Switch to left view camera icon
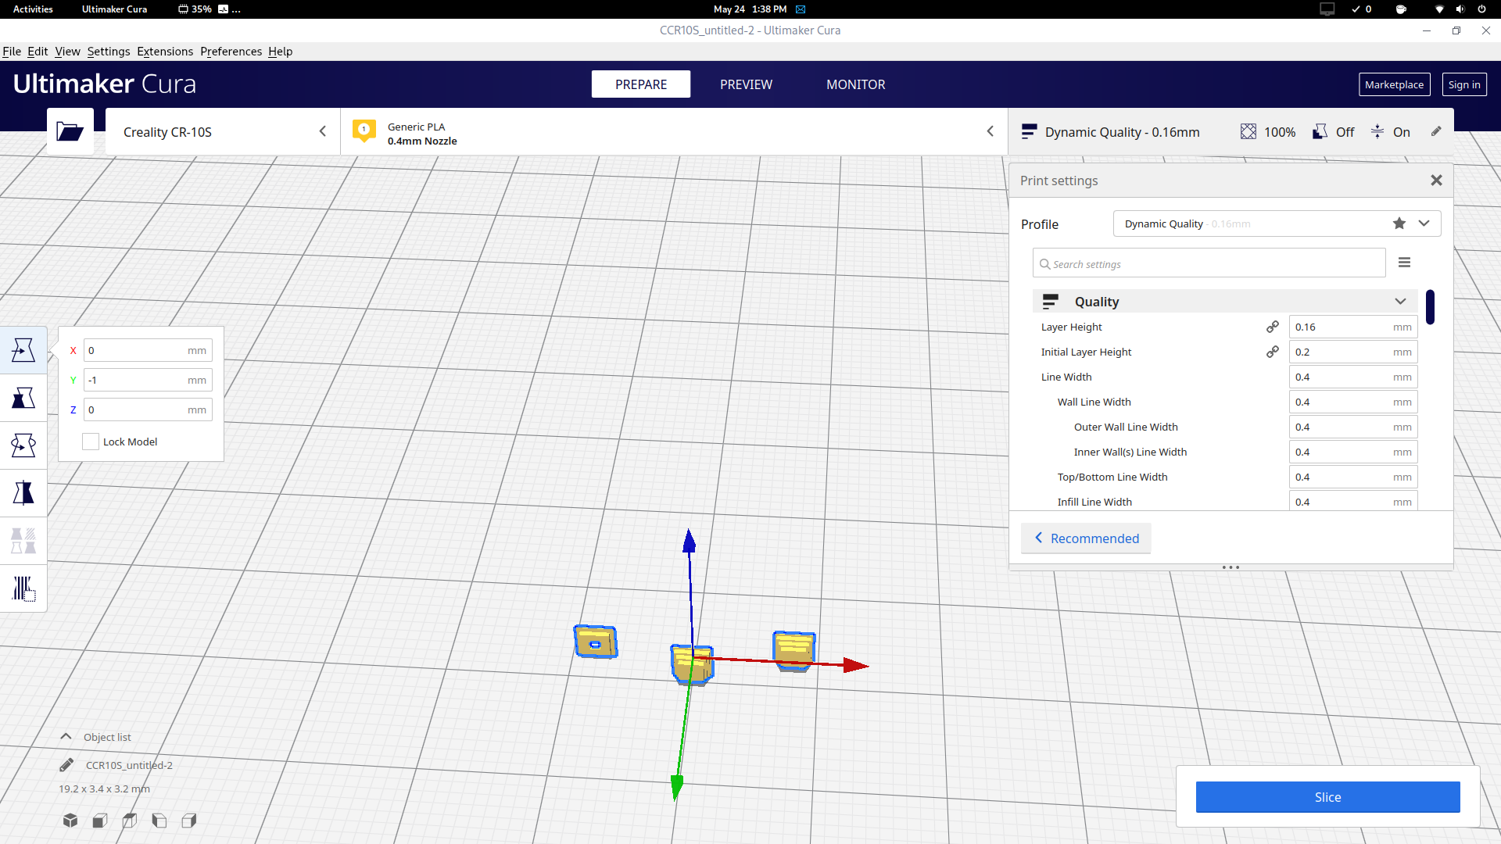Viewport: 1501px width, 844px height. 159,820
